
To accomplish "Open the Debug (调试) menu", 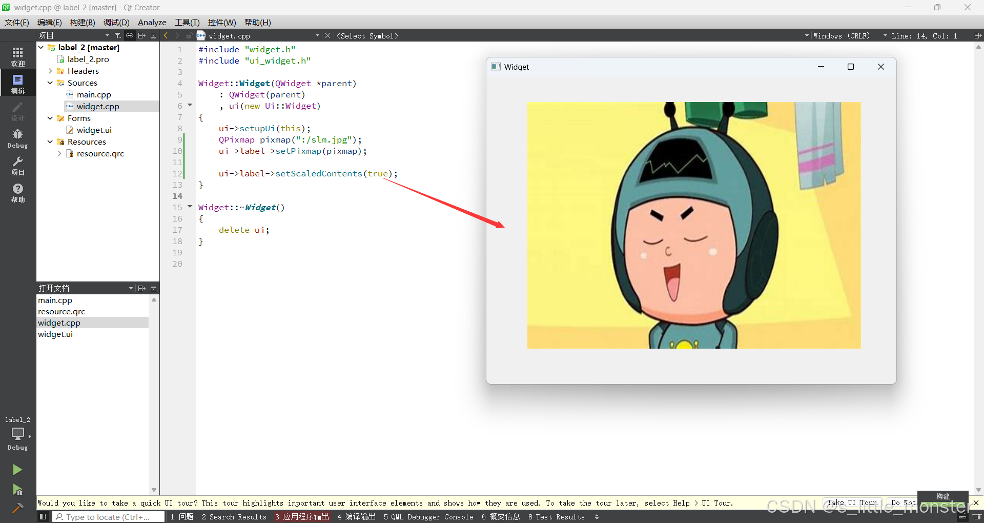I will (x=116, y=22).
